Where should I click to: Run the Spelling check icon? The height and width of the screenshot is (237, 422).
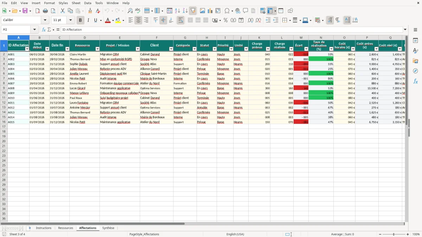138,11
